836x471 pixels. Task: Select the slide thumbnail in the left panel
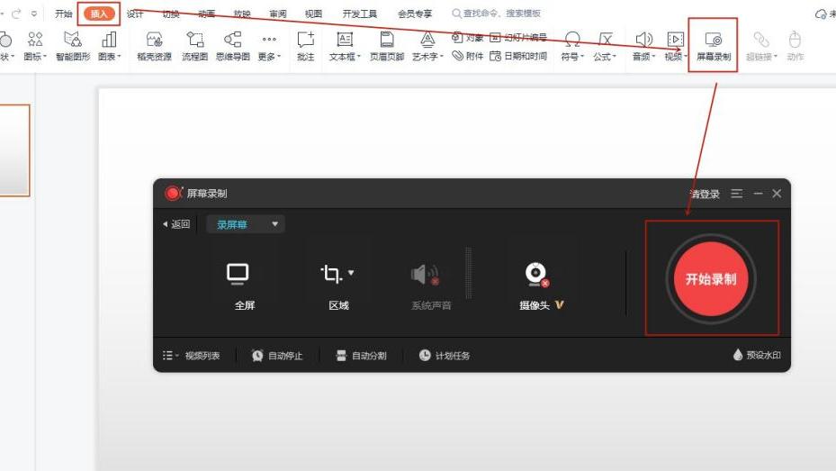coord(14,150)
